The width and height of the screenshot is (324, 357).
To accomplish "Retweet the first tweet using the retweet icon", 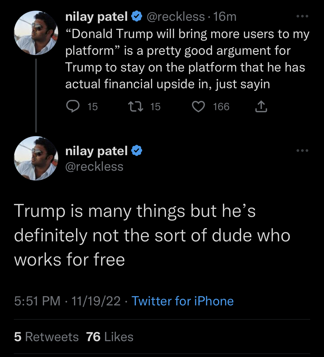I will point(135,107).
